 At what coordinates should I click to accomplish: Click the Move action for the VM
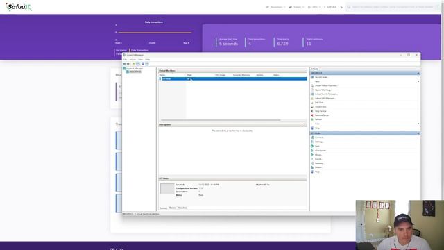click(318, 155)
